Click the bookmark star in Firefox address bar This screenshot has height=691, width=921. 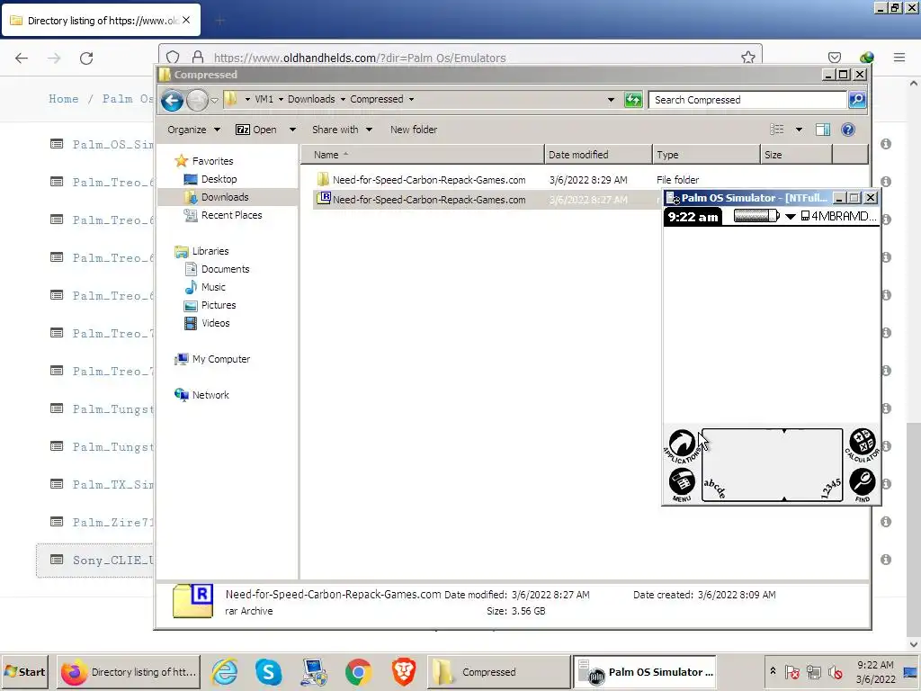click(x=747, y=58)
